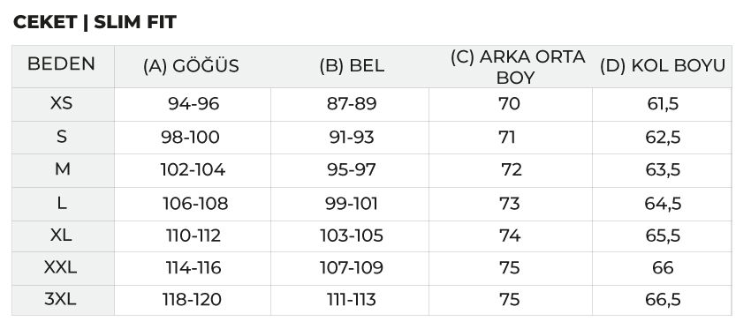Click the (B) BEL column header
The image size is (751, 329).
352,66
